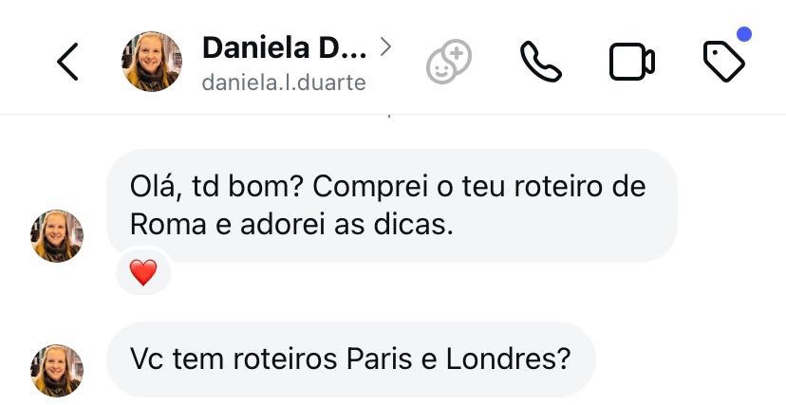The width and height of the screenshot is (786, 405).
Task: Tap the username daniela.l.duarte
Action: [x=283, y=83]
